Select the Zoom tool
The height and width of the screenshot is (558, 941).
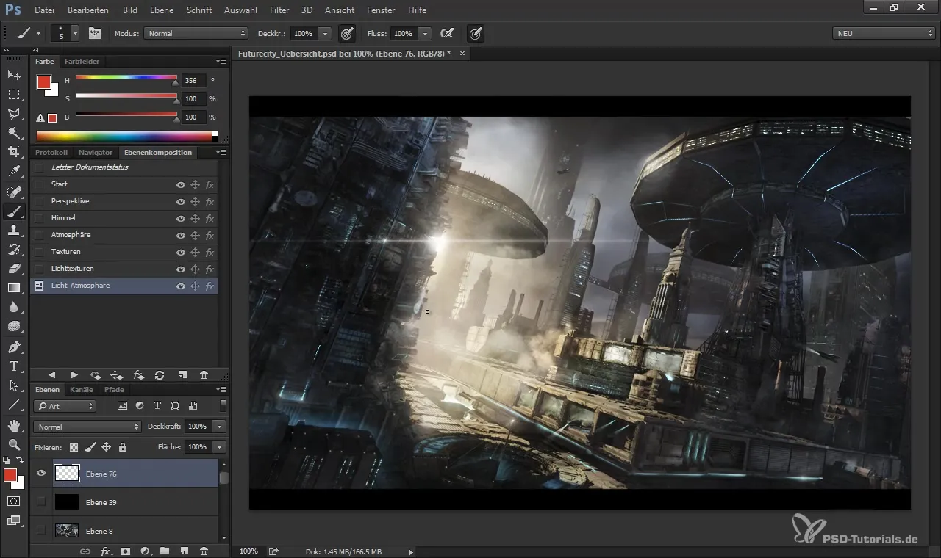click(x=14, y=444)
